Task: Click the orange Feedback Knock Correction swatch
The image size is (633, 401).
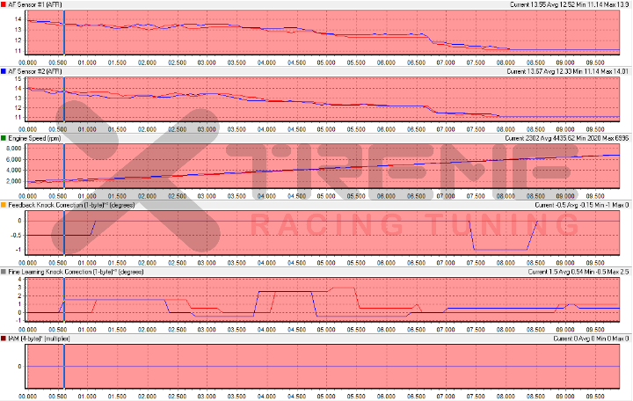Action: click(x=4, y=205)
